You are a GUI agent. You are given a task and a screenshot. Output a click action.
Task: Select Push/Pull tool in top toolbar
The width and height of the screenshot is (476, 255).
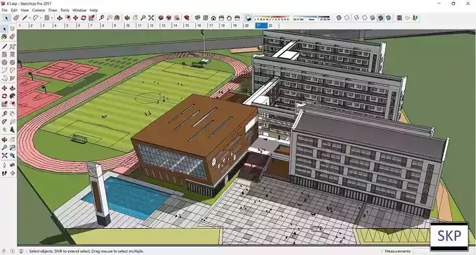tap(59, 18)
